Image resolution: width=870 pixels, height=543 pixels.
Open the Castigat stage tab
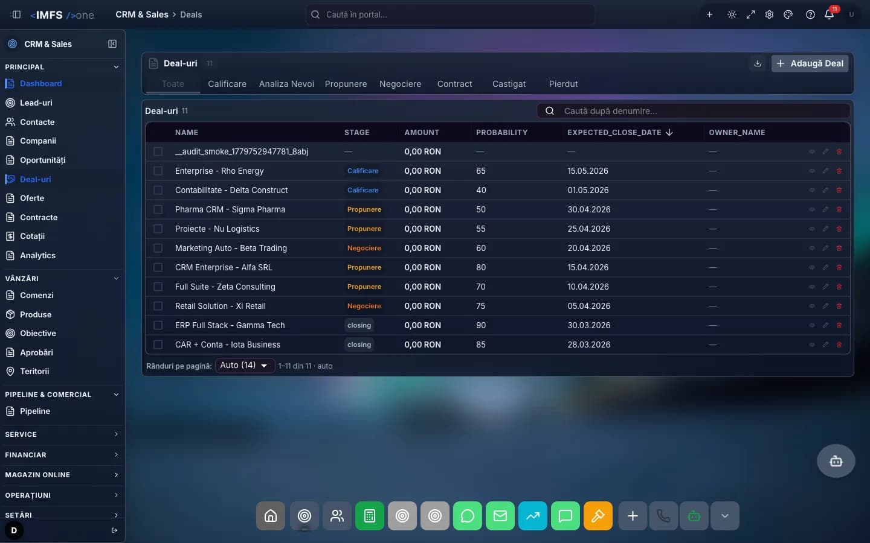509,84
